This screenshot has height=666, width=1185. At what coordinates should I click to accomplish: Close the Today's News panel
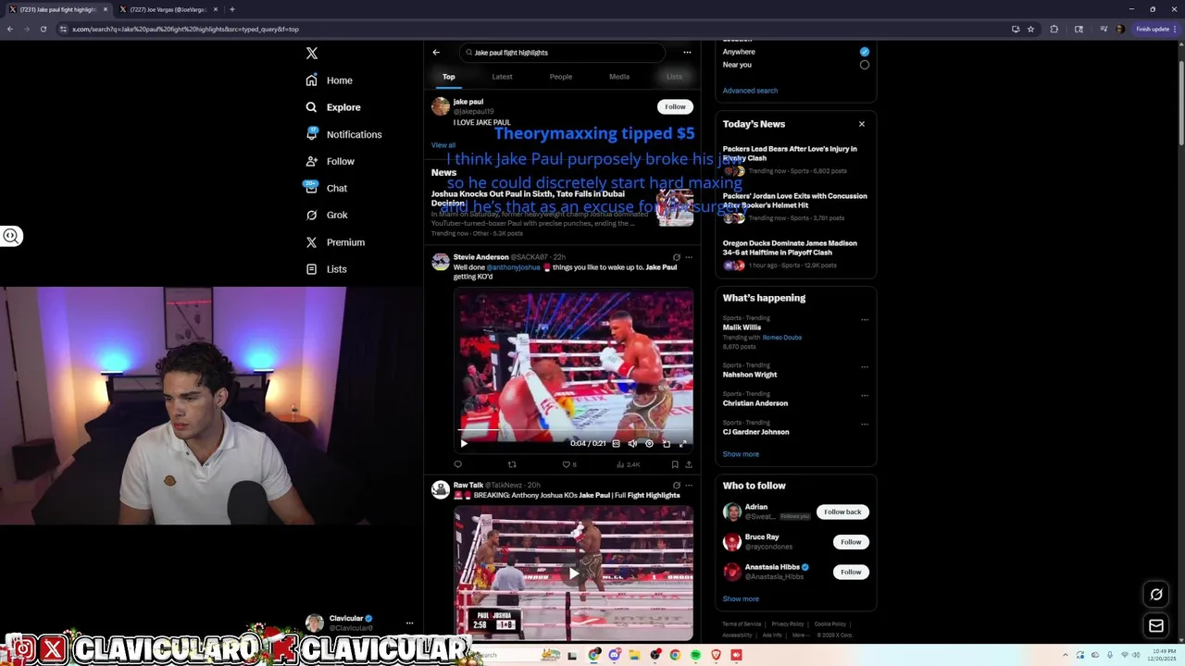862,124
